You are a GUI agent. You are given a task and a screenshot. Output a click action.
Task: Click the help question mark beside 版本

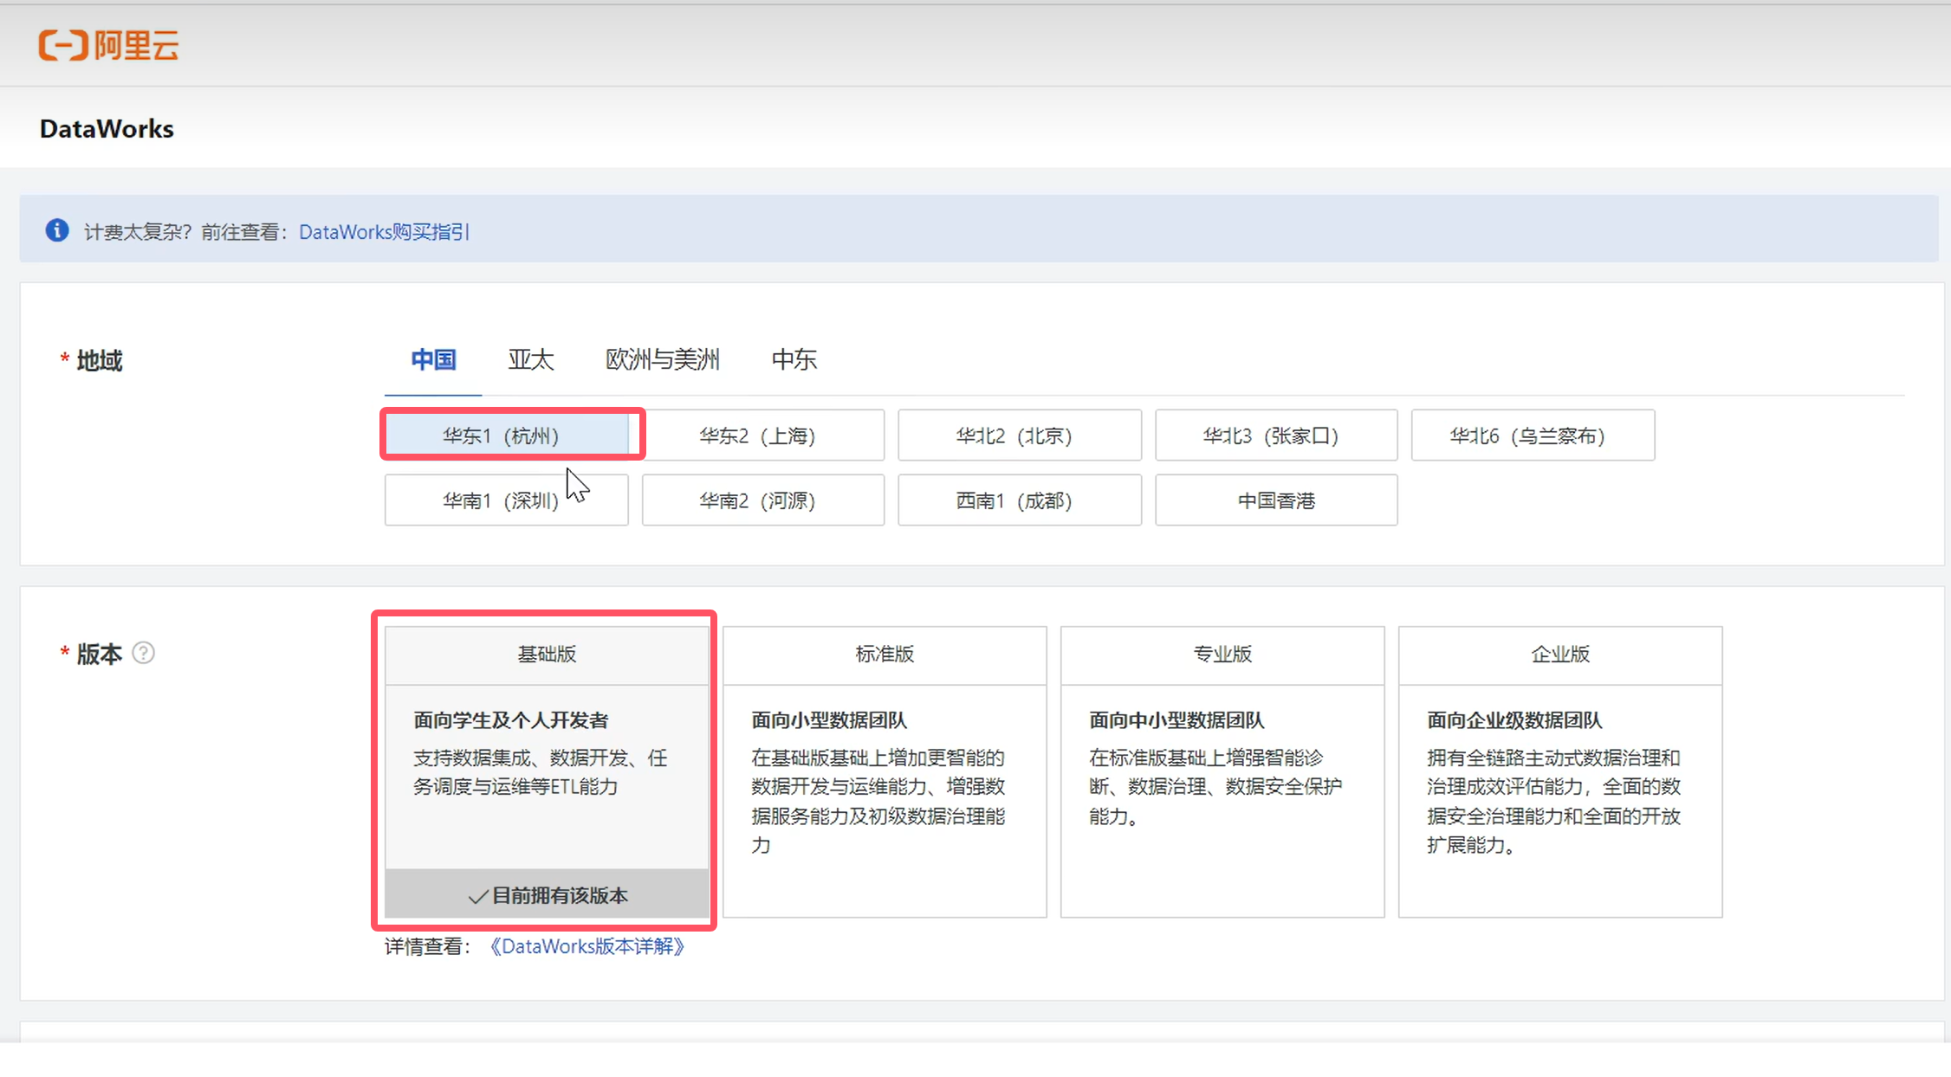[x=144, y=653]
